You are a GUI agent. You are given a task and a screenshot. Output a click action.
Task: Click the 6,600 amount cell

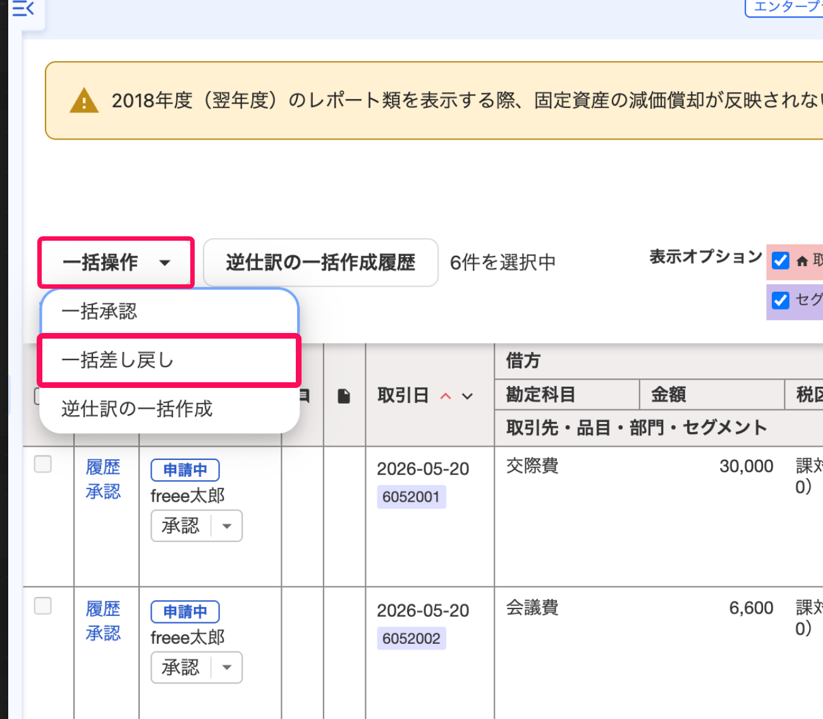[x=752, y=608]
